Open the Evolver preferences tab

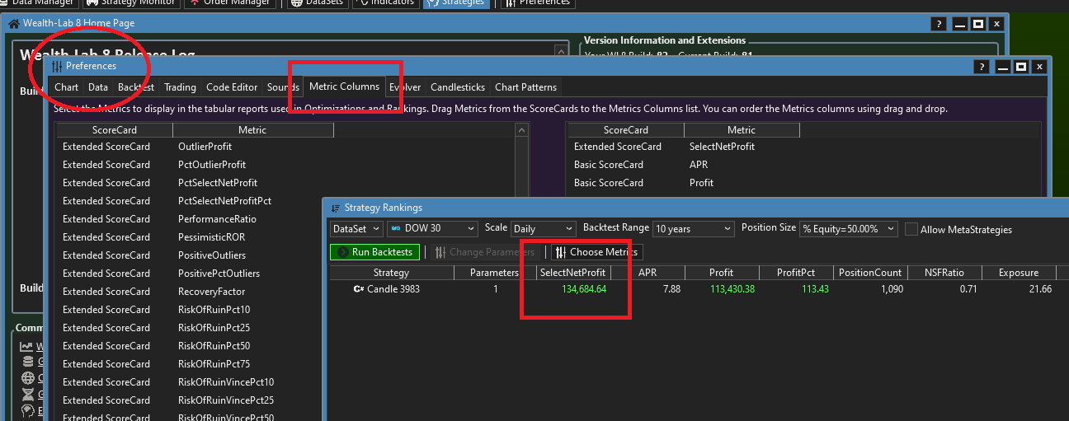click(x=405, y=87)
